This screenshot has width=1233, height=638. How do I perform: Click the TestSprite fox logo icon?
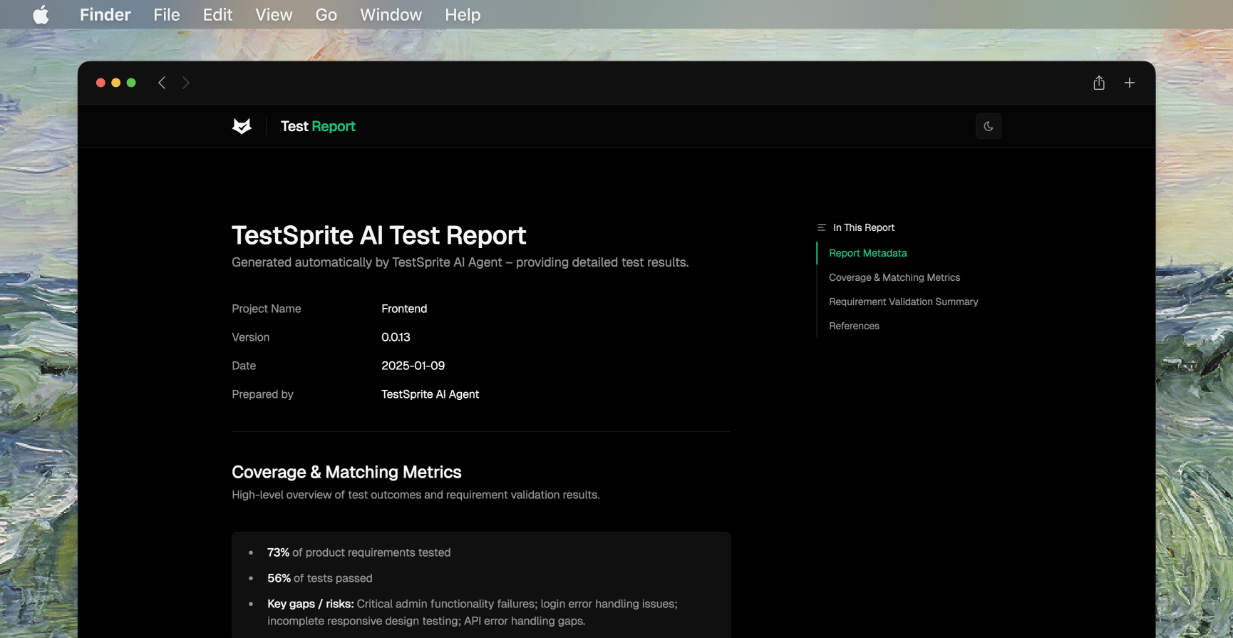pos(242,126)
